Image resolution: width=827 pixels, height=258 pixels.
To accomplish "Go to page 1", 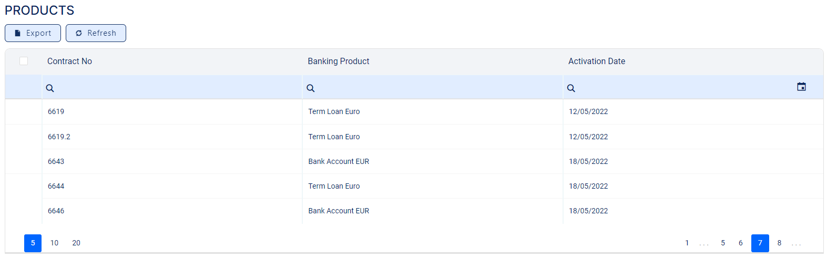I will pyautogui.click(x=687, y=243).
